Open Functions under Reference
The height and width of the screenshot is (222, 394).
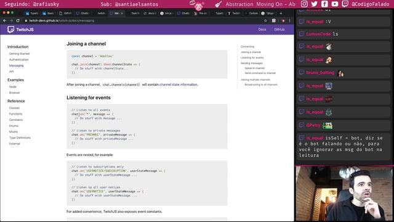[x=15, y=114]
